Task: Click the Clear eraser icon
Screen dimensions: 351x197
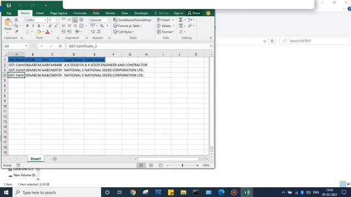Action: click(181, 32)
